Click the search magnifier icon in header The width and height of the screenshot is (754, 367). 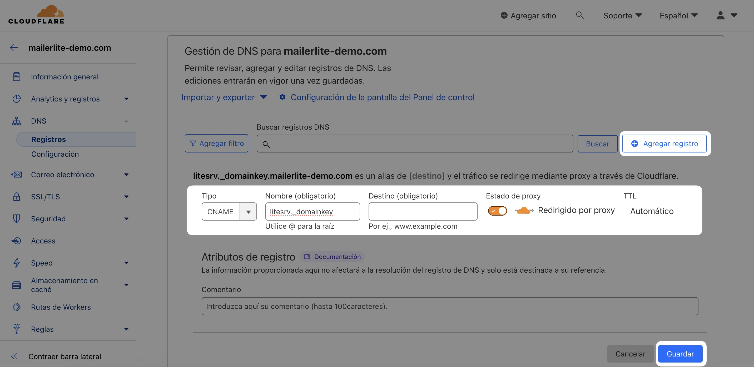point(579,15)
